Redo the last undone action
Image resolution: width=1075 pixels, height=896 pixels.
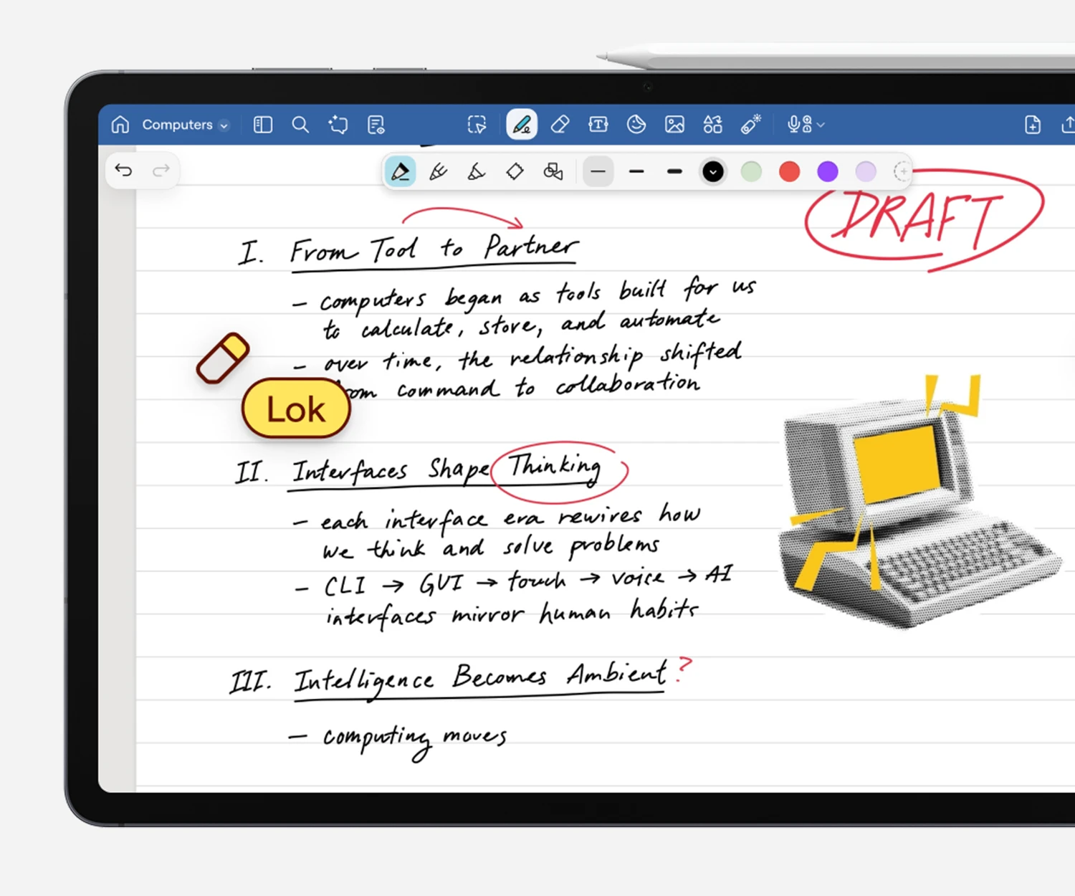coord(161,170)
